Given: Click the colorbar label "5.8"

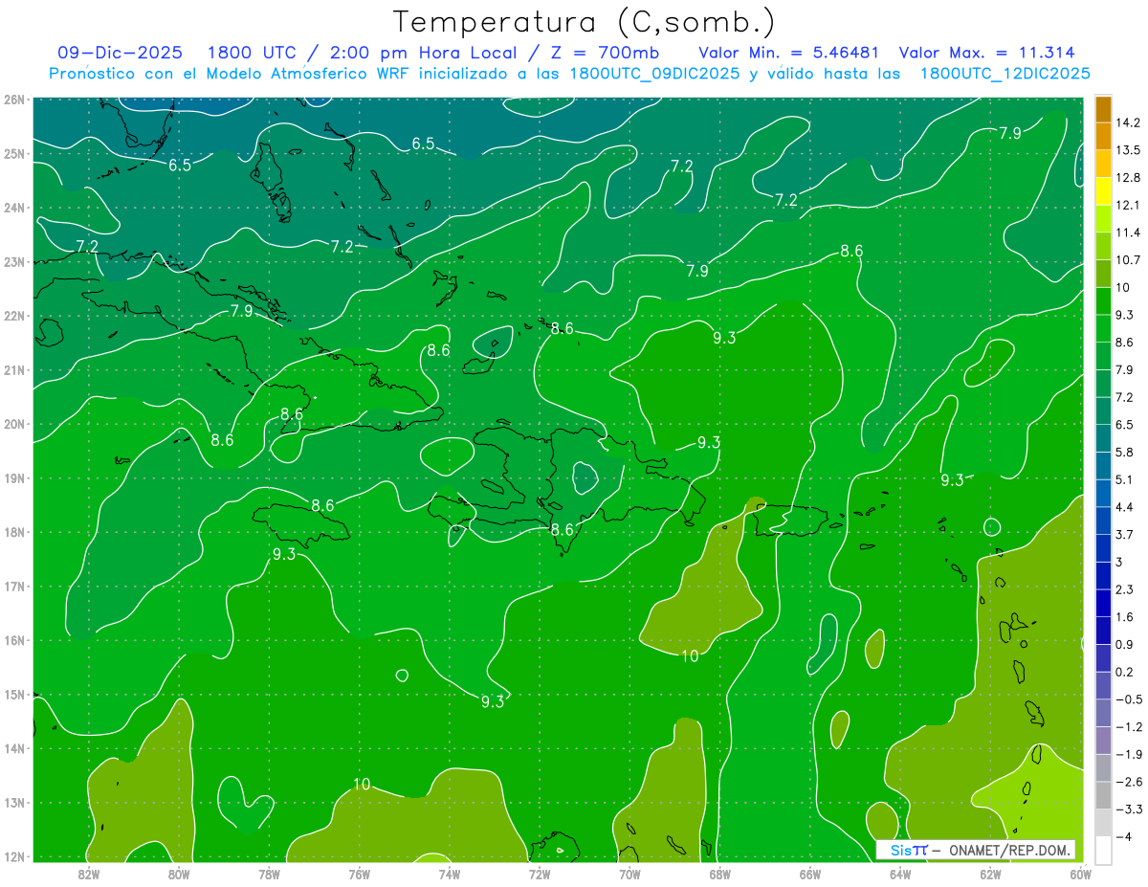Looking at the screenshot, I should point(1124,452).
